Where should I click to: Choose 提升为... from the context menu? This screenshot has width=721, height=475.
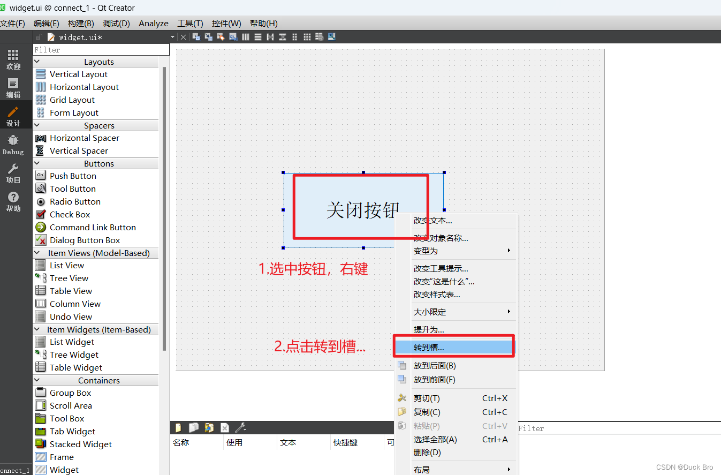tap(456, 329)
